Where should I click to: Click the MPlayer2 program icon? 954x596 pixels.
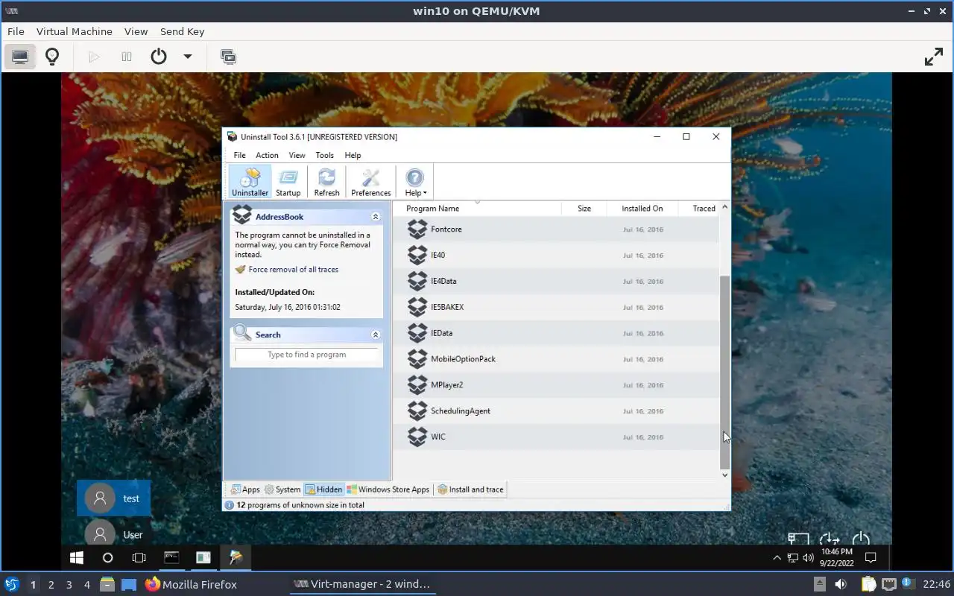point(417,385)
